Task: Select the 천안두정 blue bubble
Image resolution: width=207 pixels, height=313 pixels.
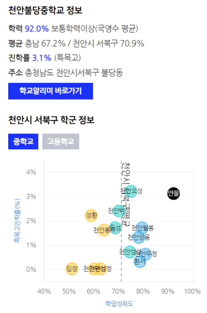Action: pos(146,254)
